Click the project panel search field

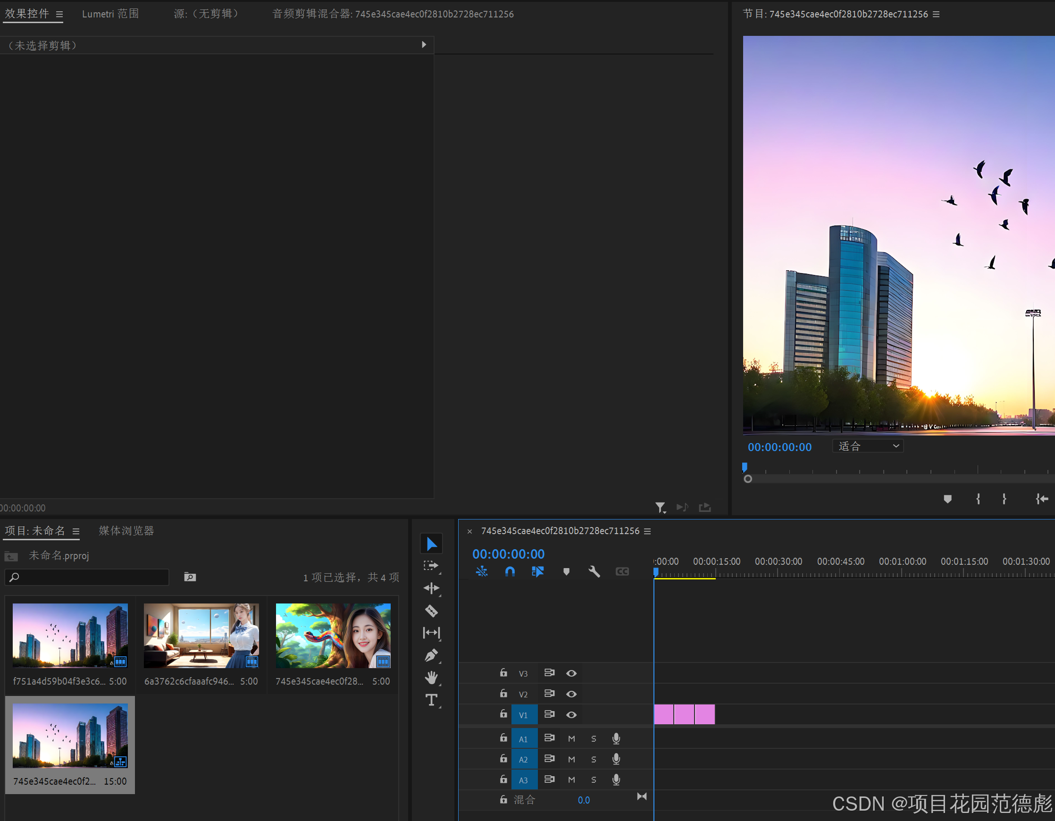point(92,577)
